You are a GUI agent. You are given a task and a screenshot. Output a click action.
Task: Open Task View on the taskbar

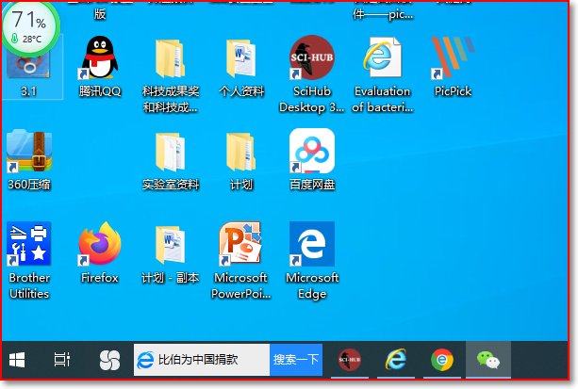pyautogui.click(x=62, y=360)
